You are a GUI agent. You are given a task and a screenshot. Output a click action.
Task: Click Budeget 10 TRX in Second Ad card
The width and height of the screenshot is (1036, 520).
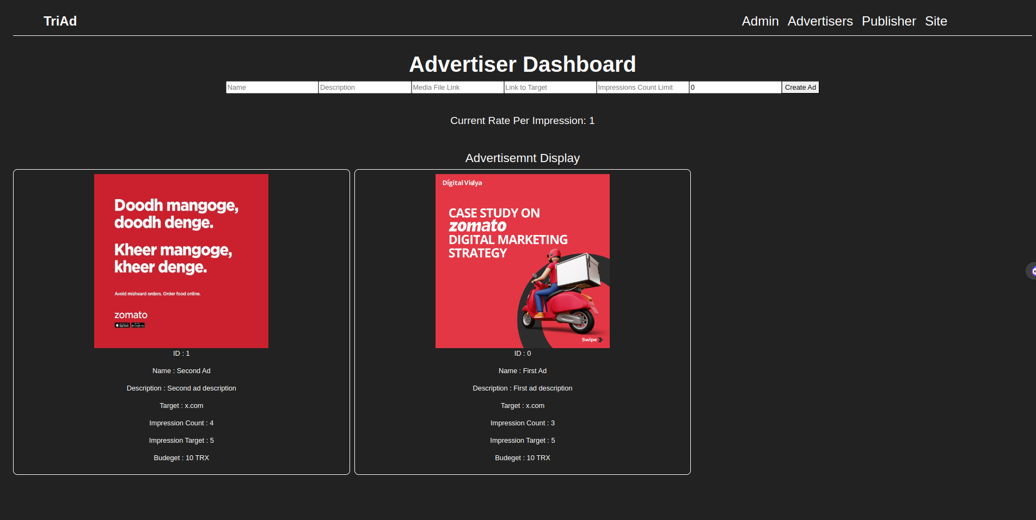pos(181,458)
